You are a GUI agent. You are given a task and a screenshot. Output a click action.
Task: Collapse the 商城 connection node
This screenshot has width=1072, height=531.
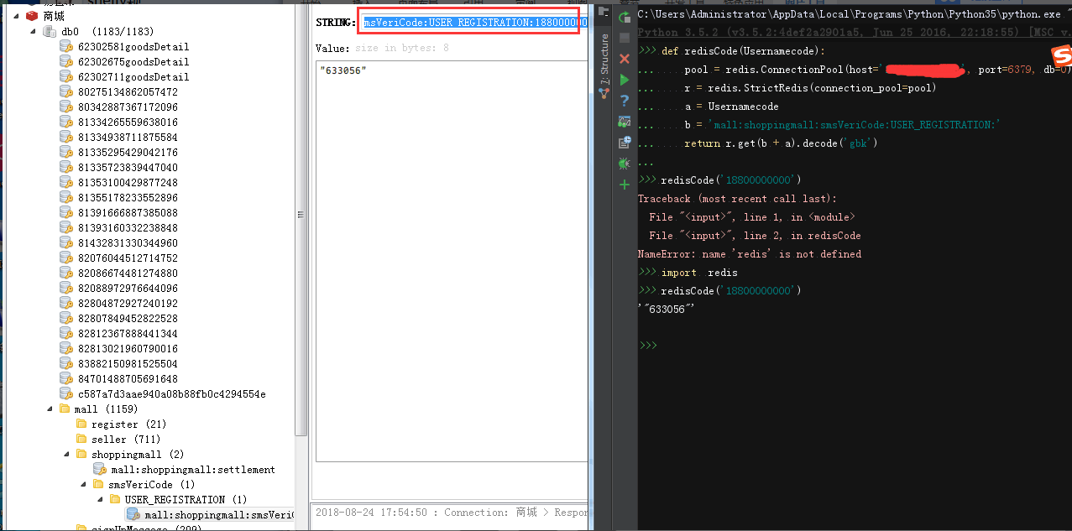tap(17, 17)
